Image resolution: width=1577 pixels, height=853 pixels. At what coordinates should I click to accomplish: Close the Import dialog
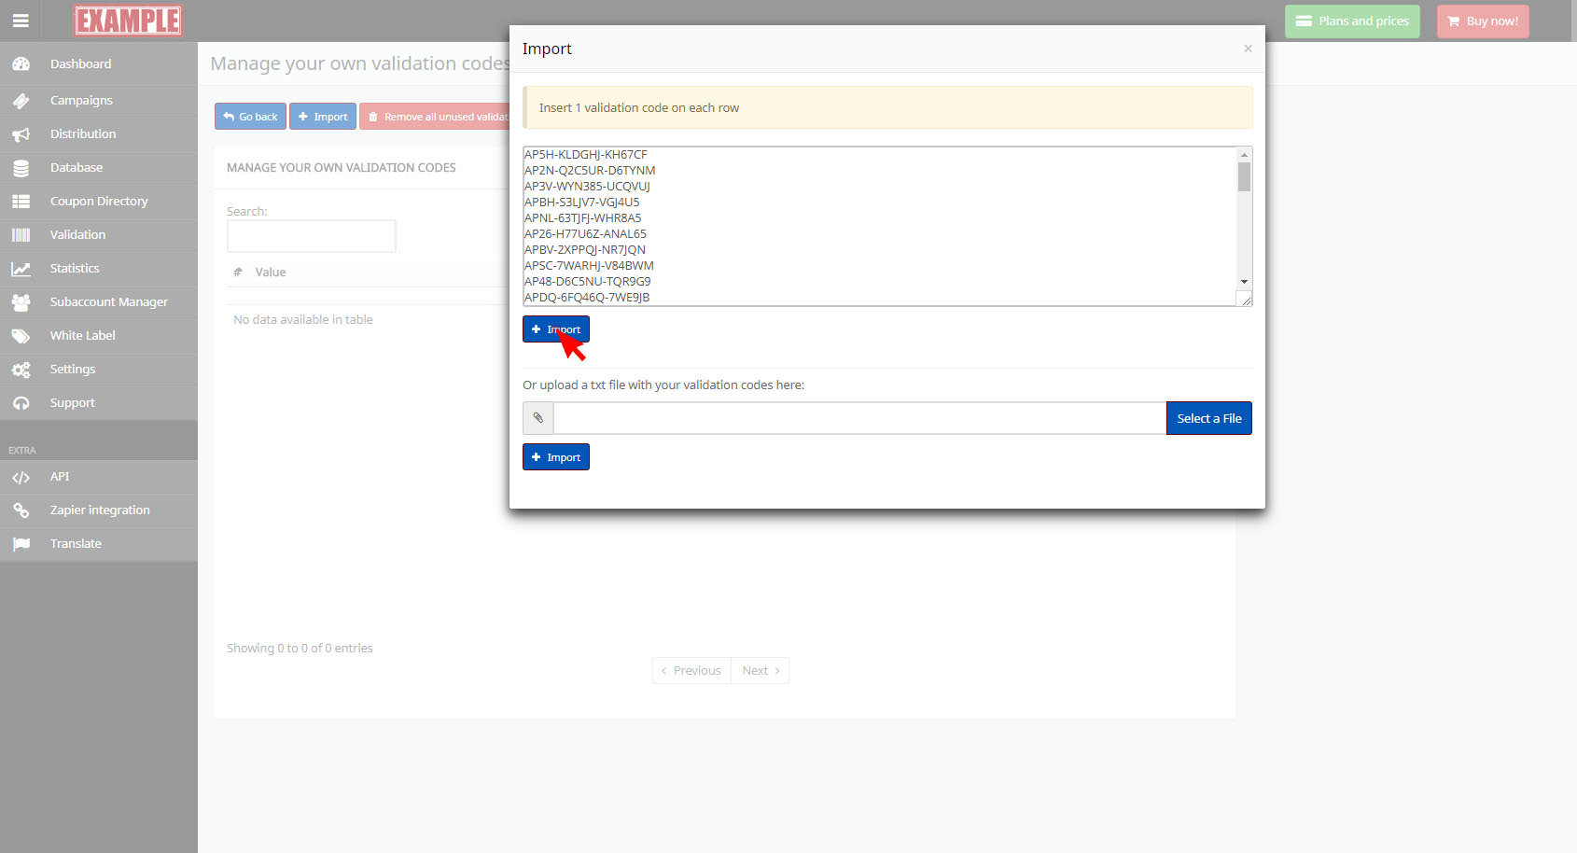point(1248,49)
